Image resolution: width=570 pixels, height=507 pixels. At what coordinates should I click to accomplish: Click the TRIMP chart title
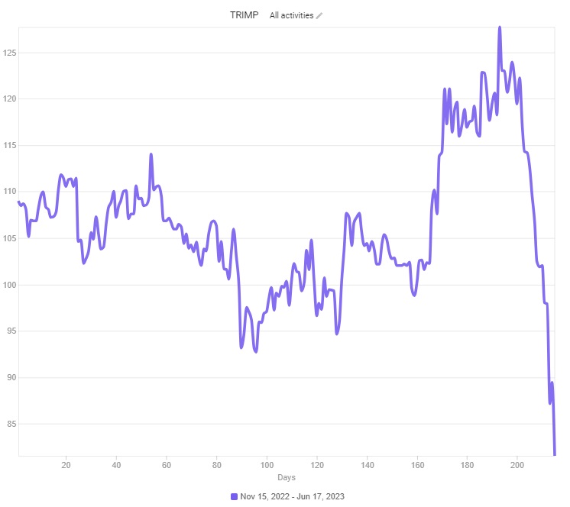(x=245, y=15)
